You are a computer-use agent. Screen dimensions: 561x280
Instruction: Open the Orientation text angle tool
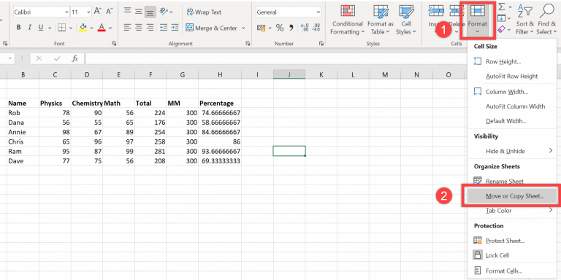[164, 12]
